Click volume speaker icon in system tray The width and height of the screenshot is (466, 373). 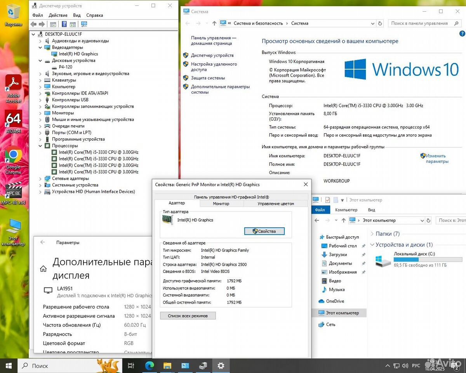[x=405, y=366]
